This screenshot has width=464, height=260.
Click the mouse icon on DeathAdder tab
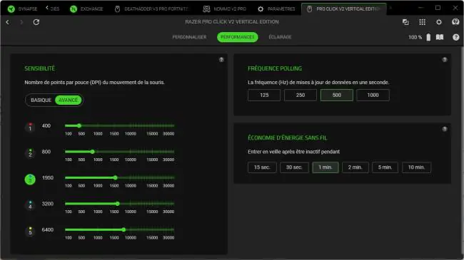pos(118,9)
